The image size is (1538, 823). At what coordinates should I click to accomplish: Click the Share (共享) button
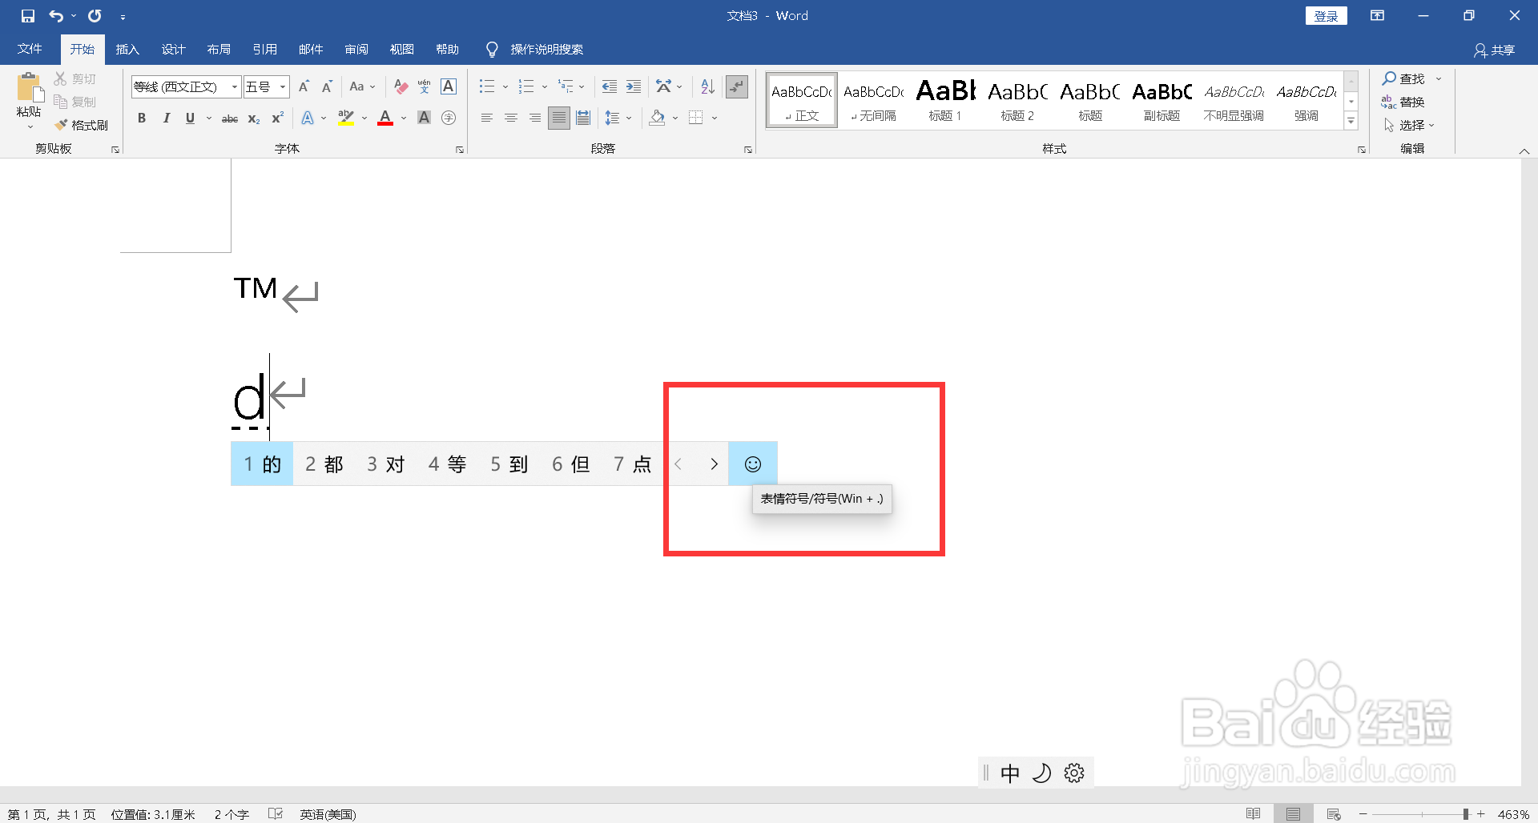coord(1494,50)
